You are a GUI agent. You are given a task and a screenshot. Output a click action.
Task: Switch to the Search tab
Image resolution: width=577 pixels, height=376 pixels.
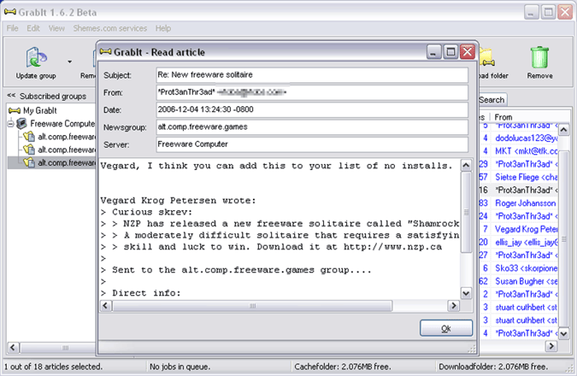[492, 100]
